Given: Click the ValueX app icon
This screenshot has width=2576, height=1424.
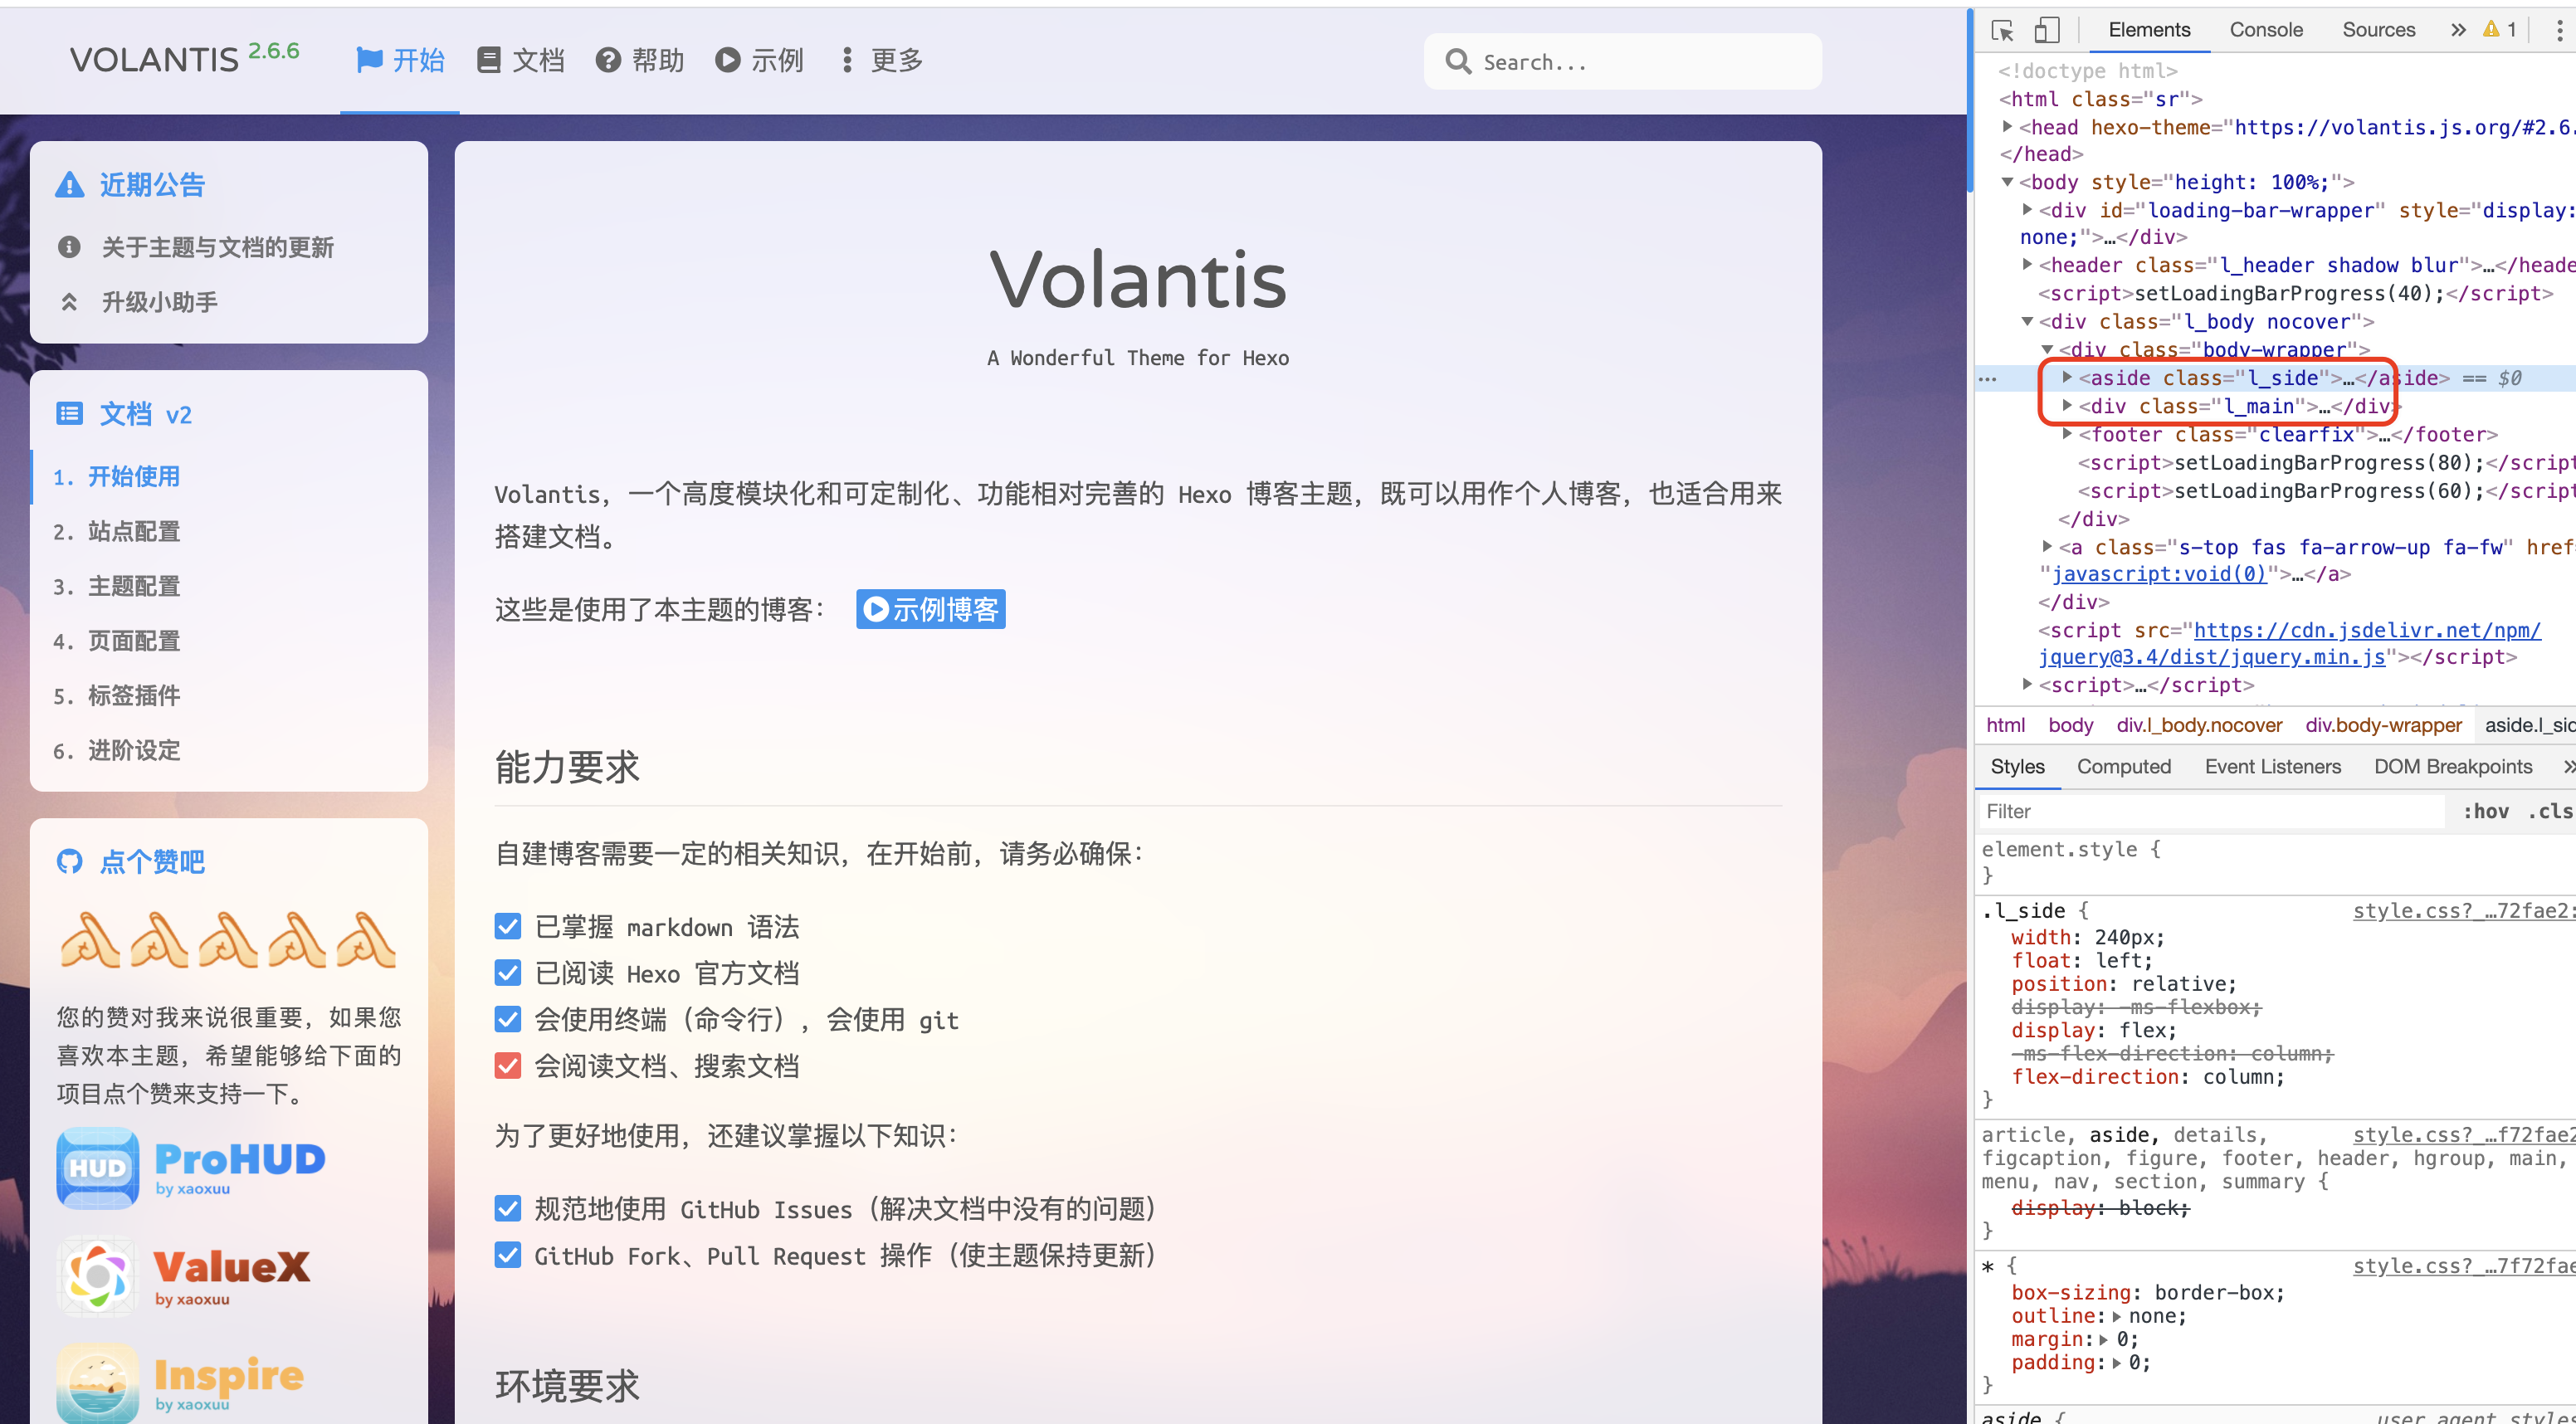Looking at the screenshot, I should (97, 1276).
